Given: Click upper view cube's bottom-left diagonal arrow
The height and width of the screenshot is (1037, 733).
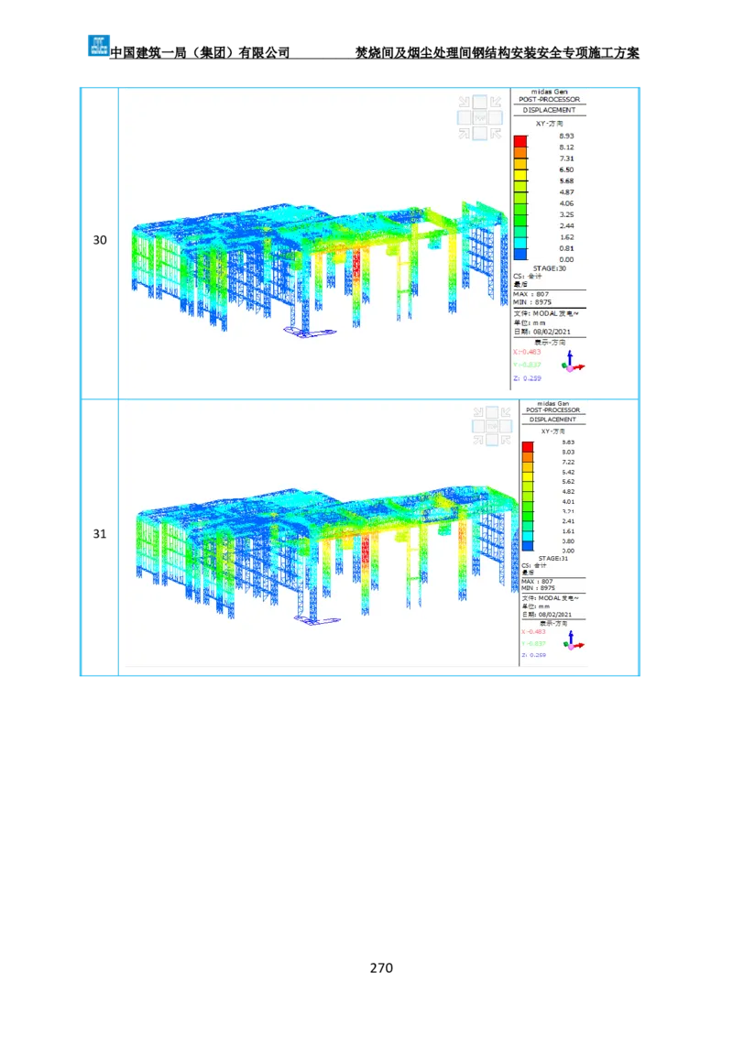Looking at the screenshot, I should 464,134.
